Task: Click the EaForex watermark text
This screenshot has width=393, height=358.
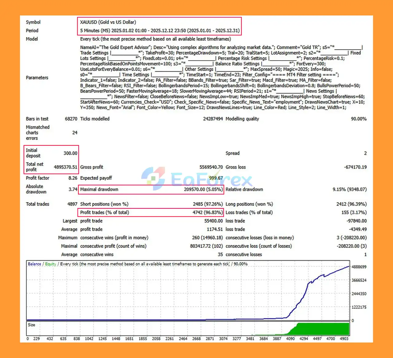Action: pyautogui.click(x=211, y=179)
